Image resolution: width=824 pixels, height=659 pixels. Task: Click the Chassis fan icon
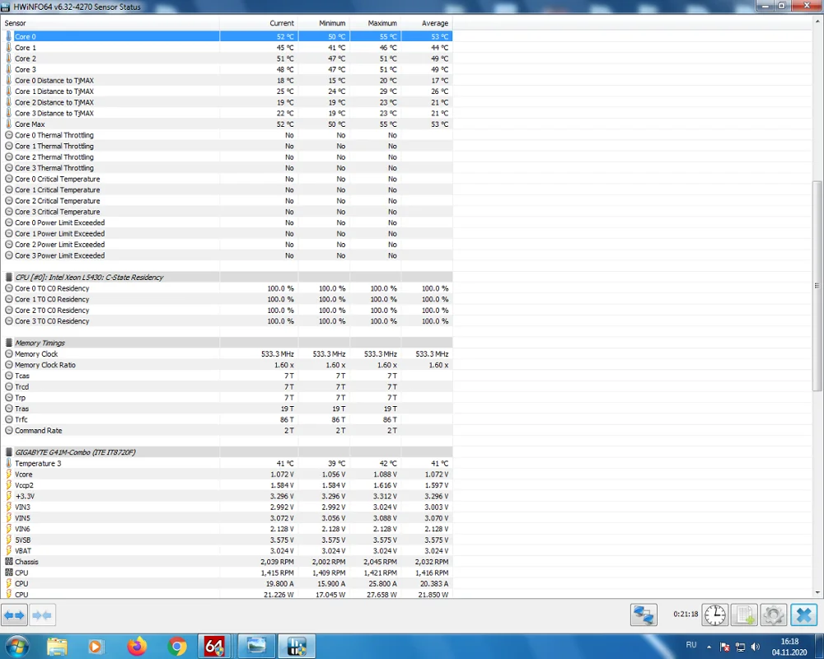coord(8,562)
